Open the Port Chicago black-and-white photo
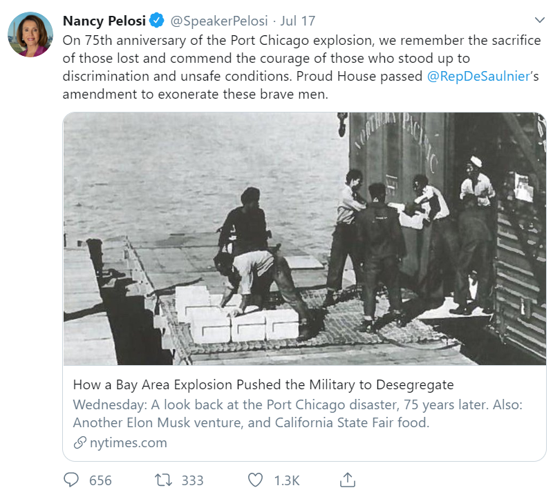The image size is (553, 499). click(304, 238)
